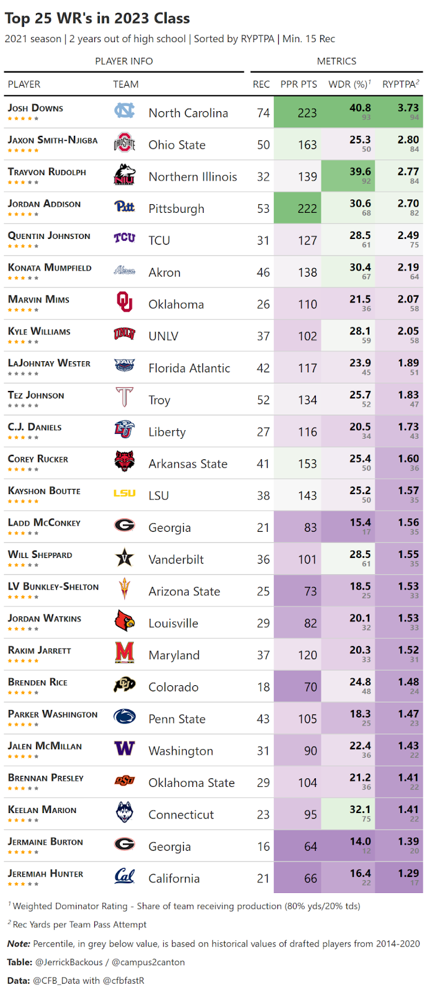Click Josh Downs' green 223 PPR cell

pos(307,113)
